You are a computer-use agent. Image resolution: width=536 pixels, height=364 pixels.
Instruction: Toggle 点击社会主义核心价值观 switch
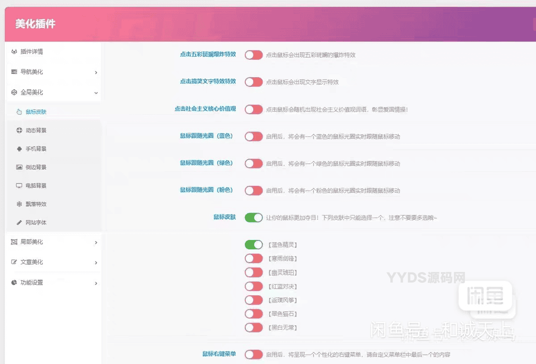254,109
